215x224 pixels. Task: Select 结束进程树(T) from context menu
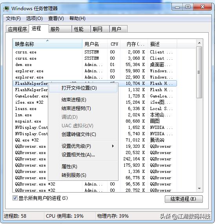[x=83, y=108]
